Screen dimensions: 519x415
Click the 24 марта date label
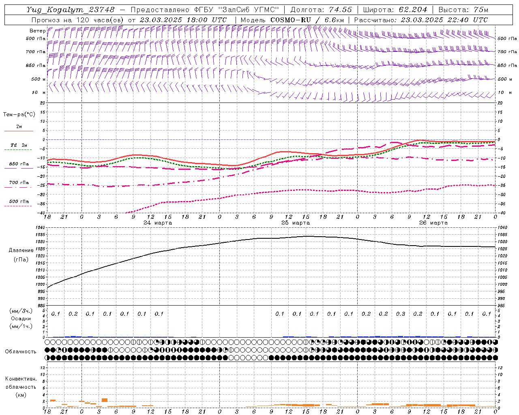[x=158, y=222]
